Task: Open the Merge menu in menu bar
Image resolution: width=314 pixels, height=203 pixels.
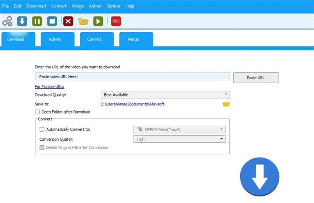Action: (77, 6)
